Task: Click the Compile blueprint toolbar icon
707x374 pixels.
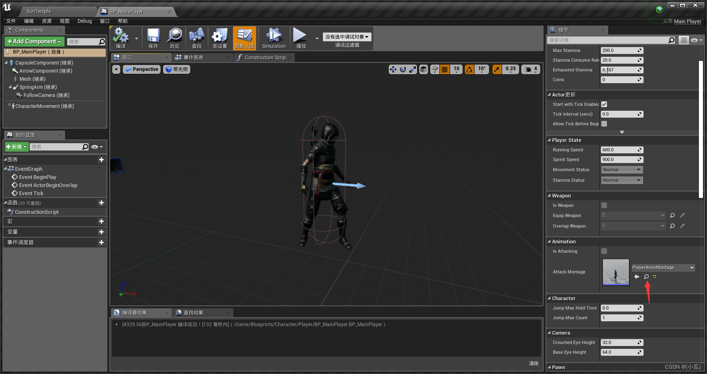Action: [x=121, y=39]
